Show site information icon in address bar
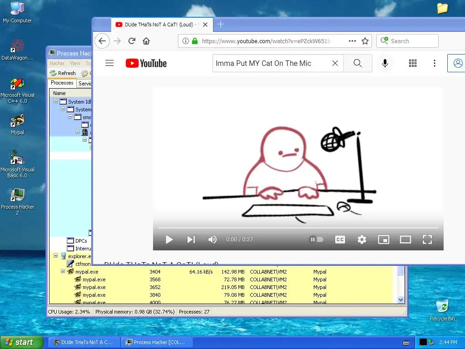The image size is (465, 349). 186,41
